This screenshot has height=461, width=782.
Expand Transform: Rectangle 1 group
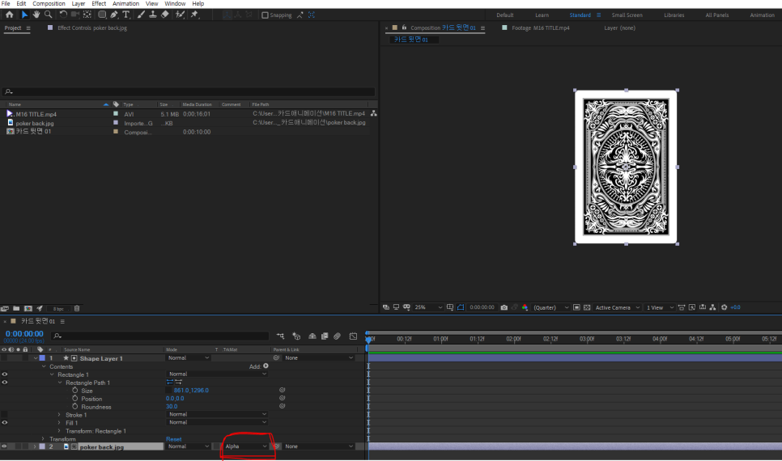click(x=59, y=430)
